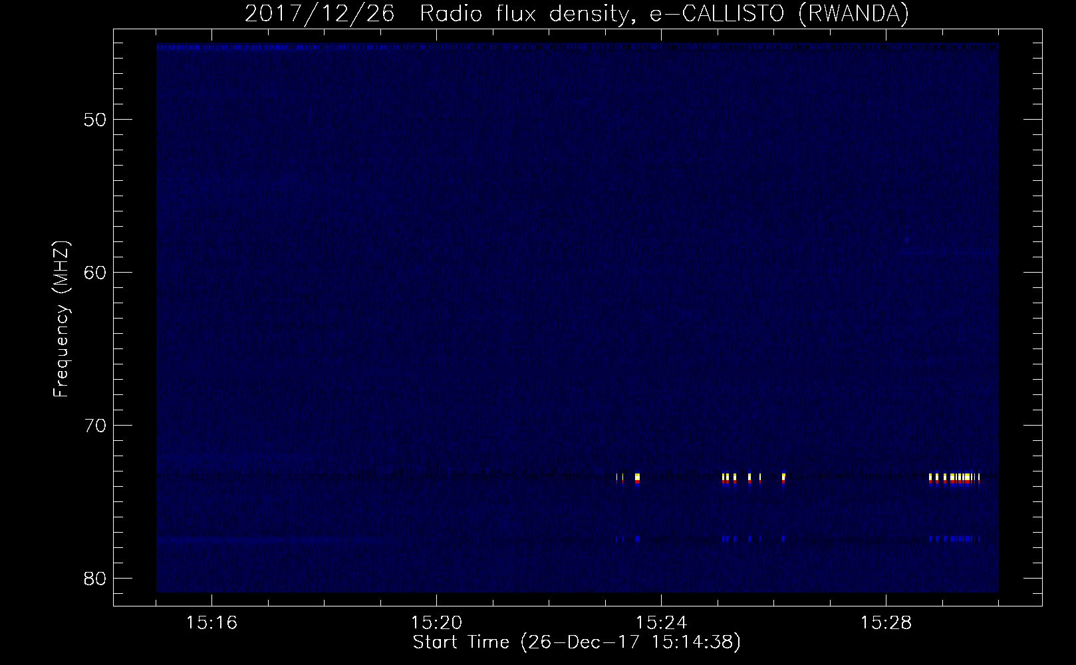Viewport: 1076px width, 665px height.
Task: Click the plot title "Radio flux density, e-CALLISTO (RWANDA)"
Action: [x=664, y=14]
